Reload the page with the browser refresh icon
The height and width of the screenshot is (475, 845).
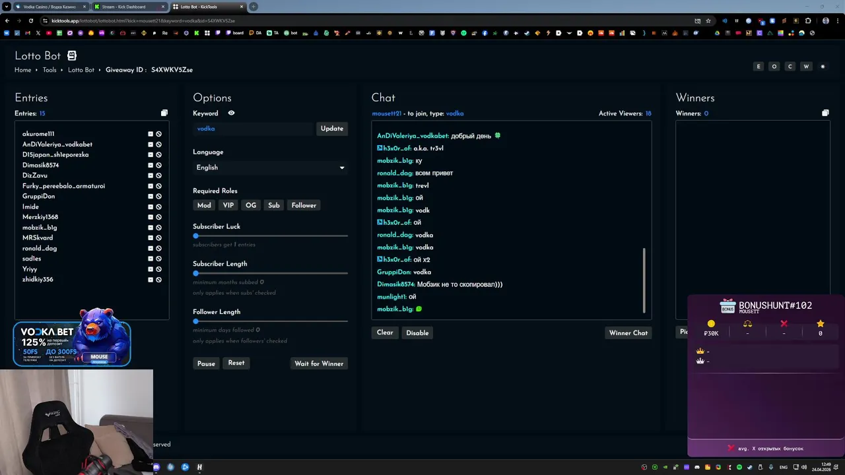pyautogui.click(x=30, y=20)
